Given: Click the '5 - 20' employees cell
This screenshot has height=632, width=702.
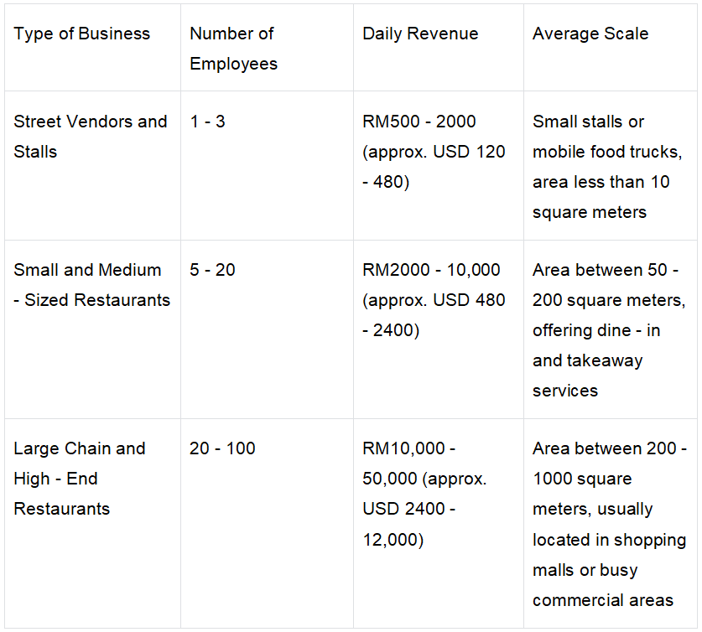Looking at the screenshot, I should (x=213, y=270).
